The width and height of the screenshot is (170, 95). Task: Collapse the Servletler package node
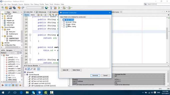[x=2, y=36]
